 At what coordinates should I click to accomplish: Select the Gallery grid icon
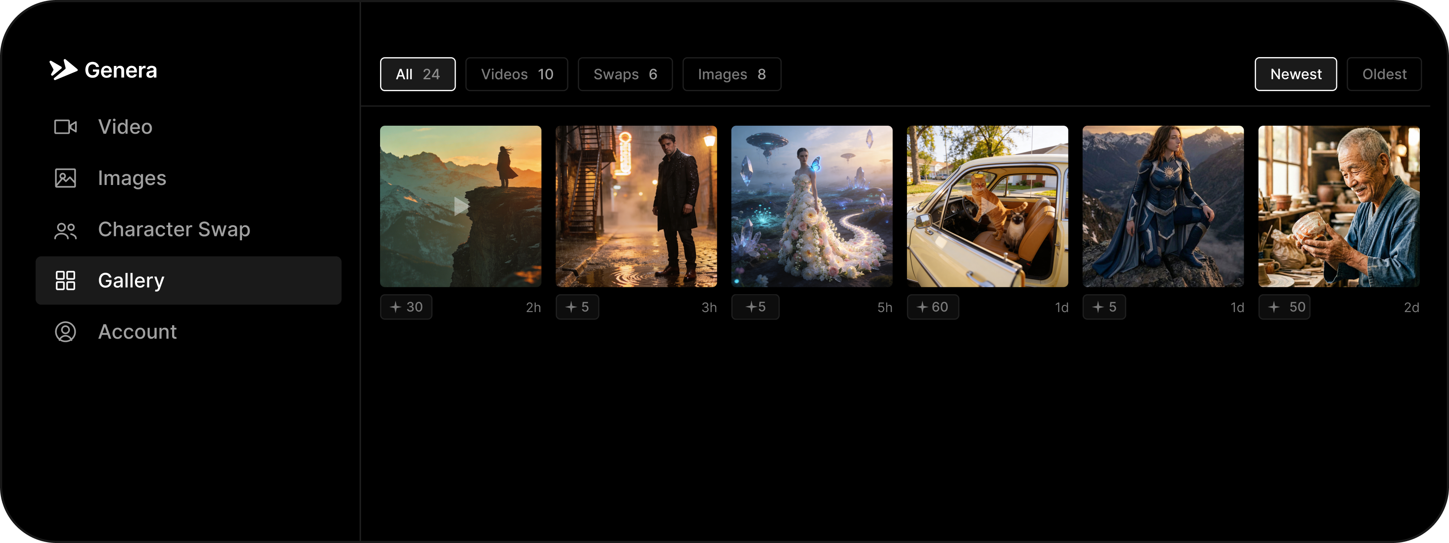(65, 281)
